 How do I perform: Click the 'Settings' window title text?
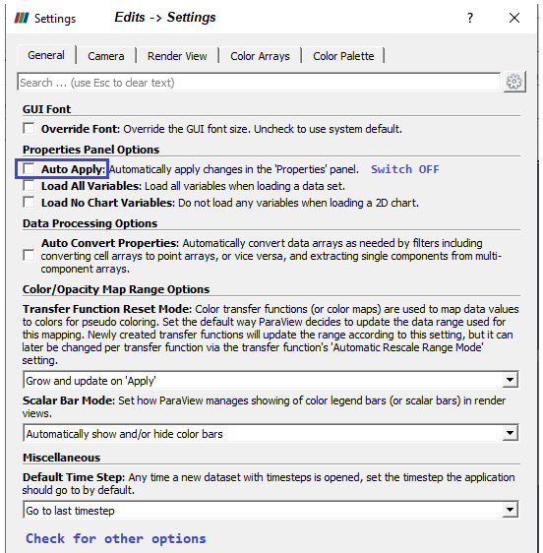(x=55, y=19)
